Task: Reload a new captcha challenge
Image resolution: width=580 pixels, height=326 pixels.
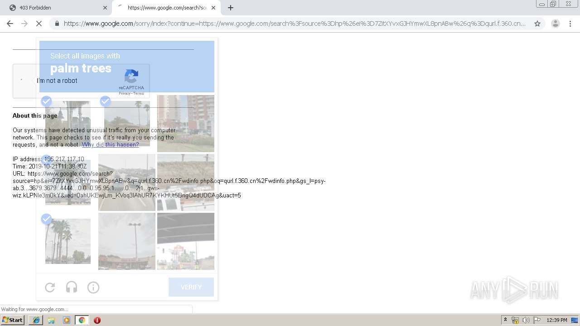Action: point(50,287)
